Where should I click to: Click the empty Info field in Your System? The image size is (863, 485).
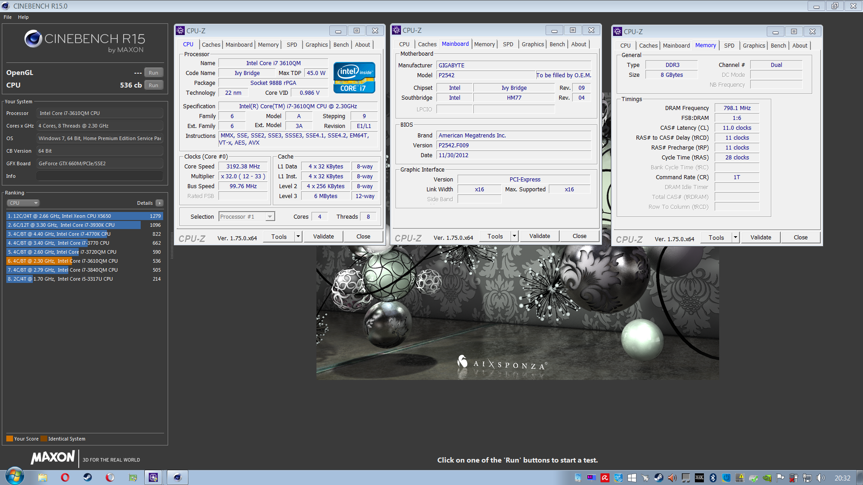click(x=100, y=176)
